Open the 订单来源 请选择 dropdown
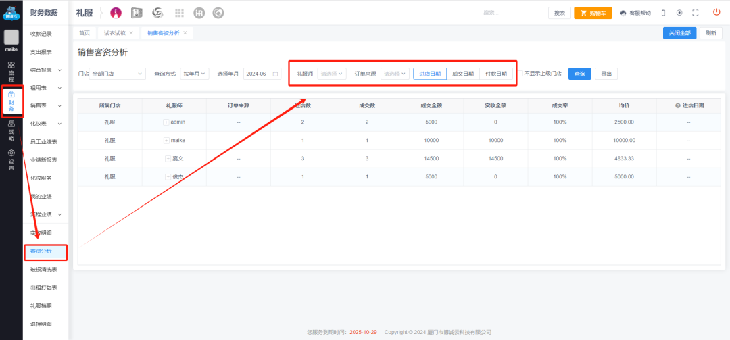Viewport: 730px width, 340px height. (395, 74)
